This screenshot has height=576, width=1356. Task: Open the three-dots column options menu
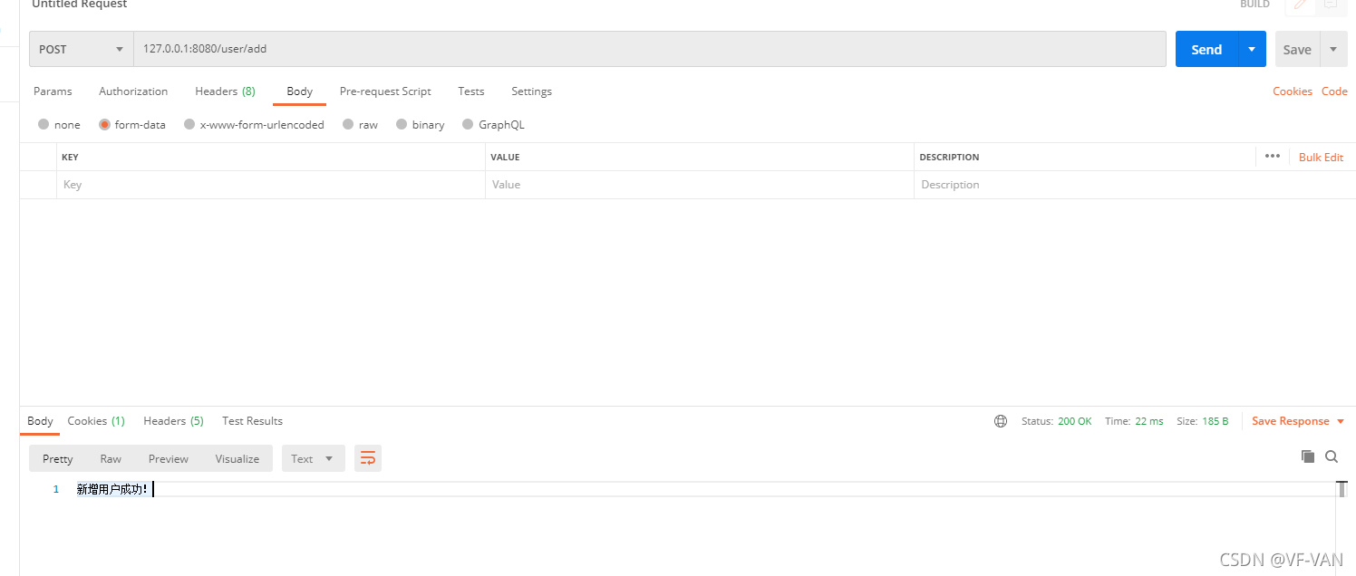[1273, 156]
